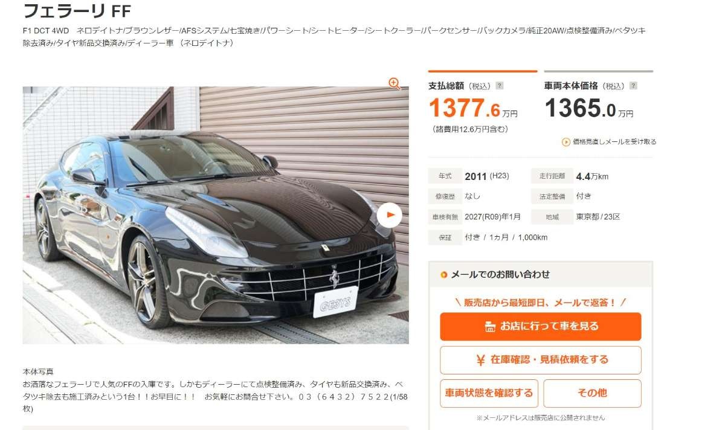The height and width of the screenshot is (430, 725).
Task: Click the お店に行って車を見る button
Action: 541,327
